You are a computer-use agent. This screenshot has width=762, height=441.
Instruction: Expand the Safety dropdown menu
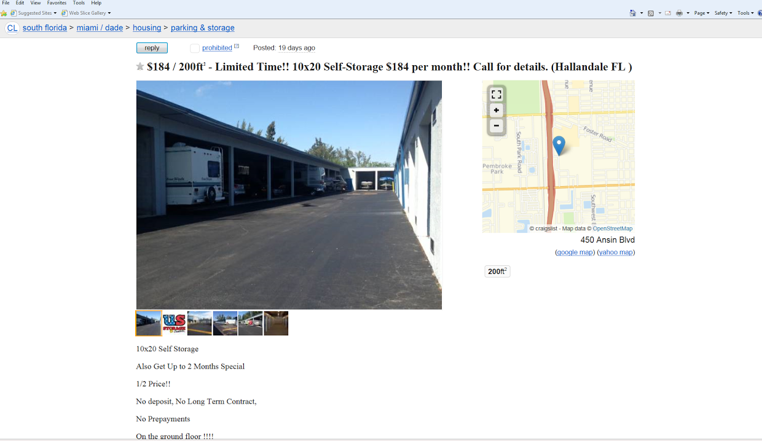pos(723,13)
